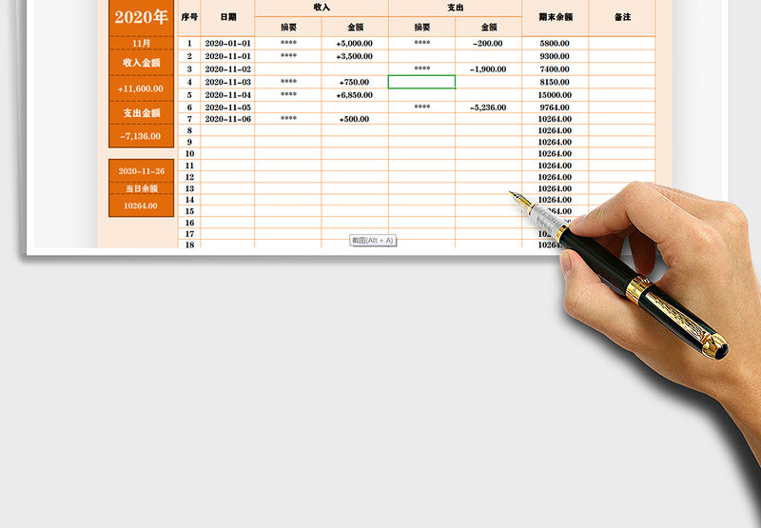Select the +11,600.00 income total cell
This screenshot has height=528, width=761.
click(x=141, y=88)
